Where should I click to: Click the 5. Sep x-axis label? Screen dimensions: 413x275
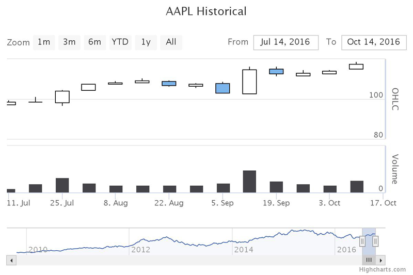[x=223, y=203]
